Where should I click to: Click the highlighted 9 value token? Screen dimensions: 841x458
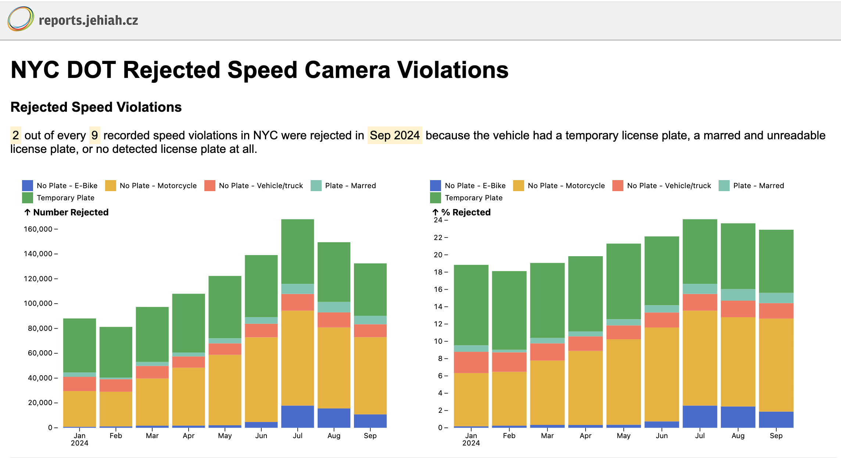[x=95, y=135]
